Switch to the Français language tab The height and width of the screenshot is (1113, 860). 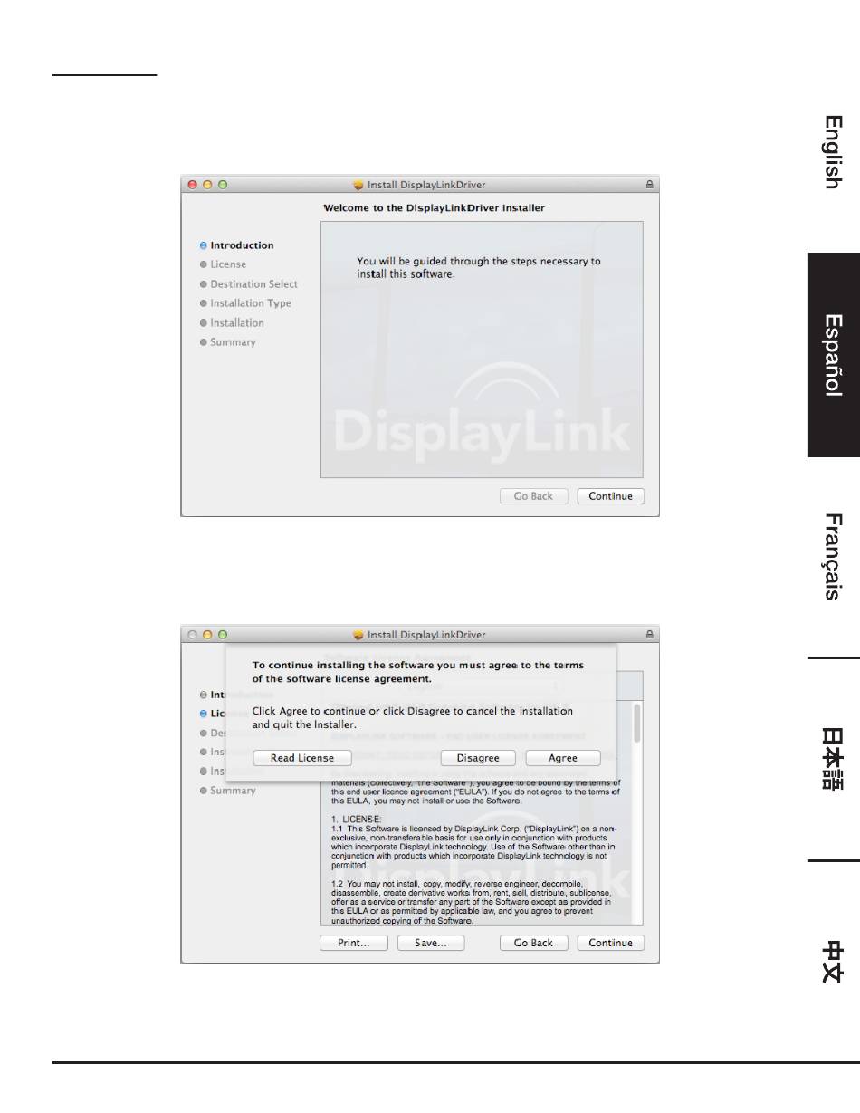coord(834,557)
